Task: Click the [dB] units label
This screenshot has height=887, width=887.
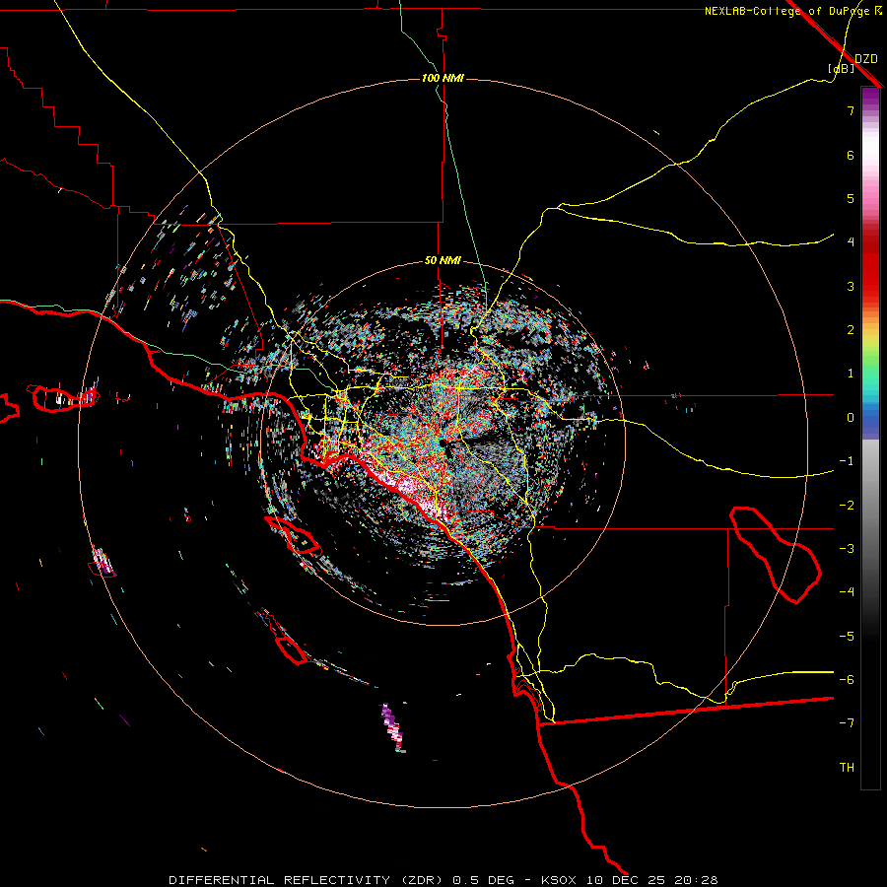Action: [841, 68]
